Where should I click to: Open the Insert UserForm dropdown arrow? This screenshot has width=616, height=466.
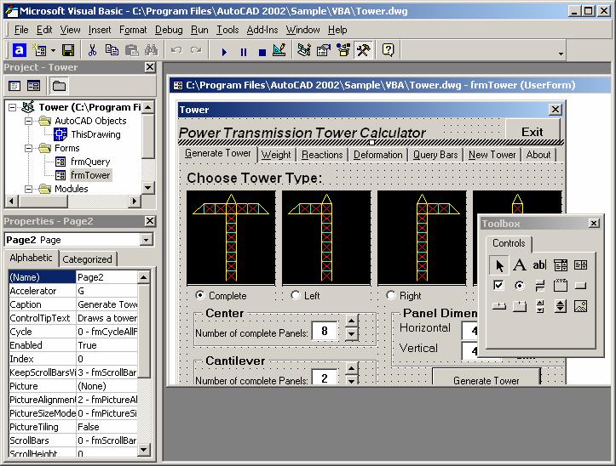53,51
